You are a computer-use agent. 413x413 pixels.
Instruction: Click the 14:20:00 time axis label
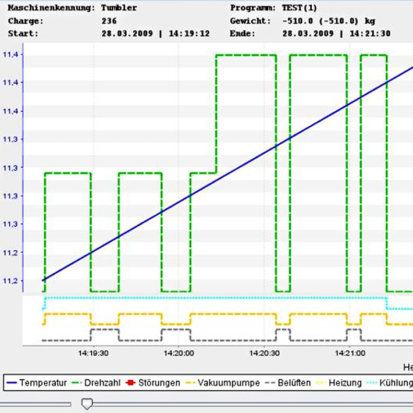click(179, 353)
